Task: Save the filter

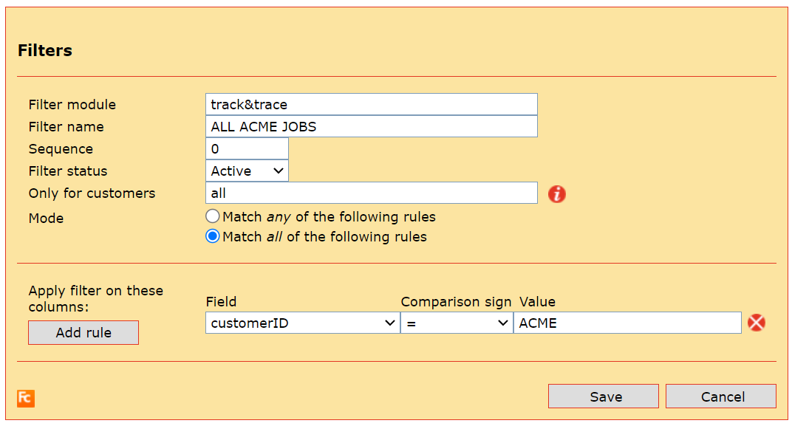Action: click(x=603, y=396)
